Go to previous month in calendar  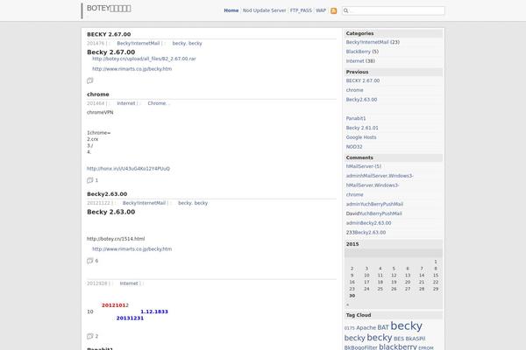pos(347,304)
